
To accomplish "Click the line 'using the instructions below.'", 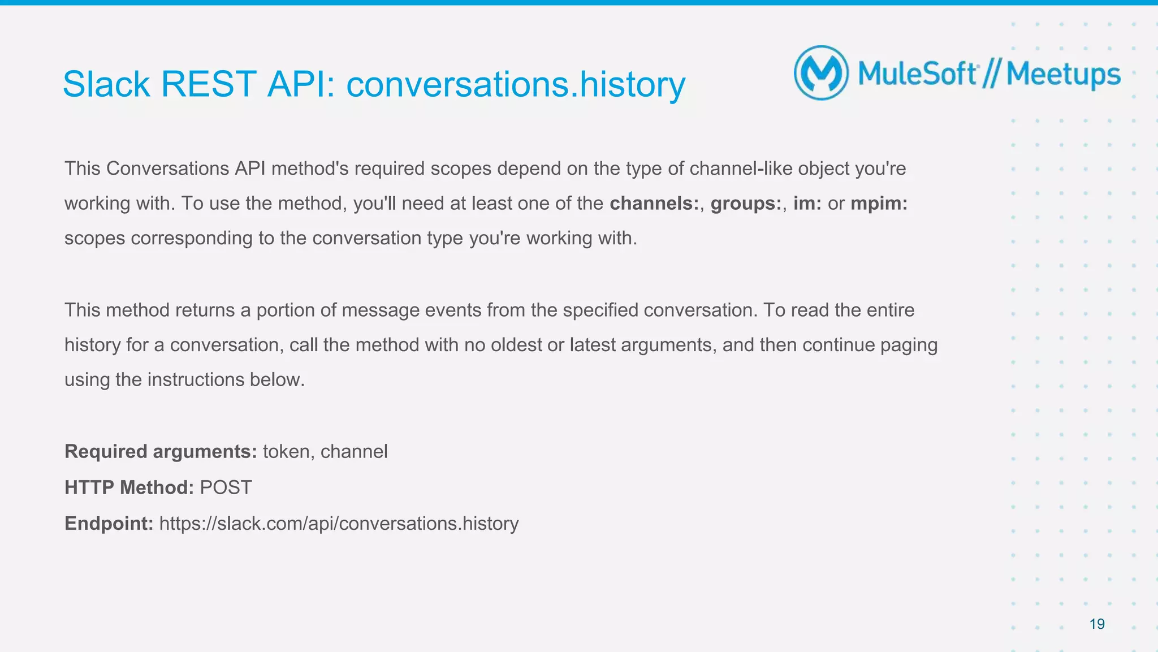I will tap(185, 380).
